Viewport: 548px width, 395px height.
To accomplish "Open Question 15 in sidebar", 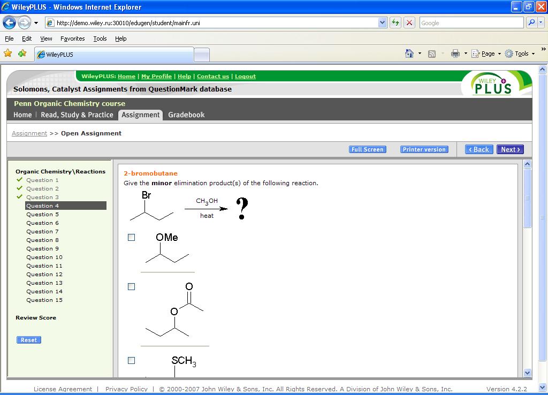I will click(44, 300).
